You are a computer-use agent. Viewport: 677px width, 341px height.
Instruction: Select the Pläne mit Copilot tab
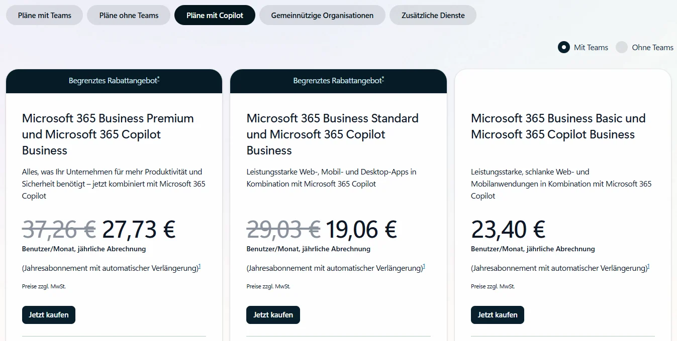pos(215,15)
